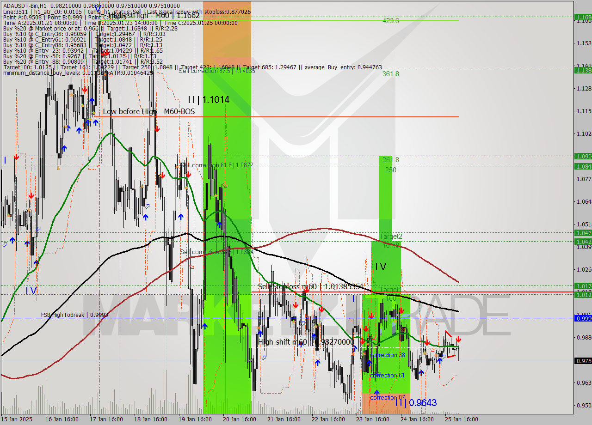592x425 pixels.
Task: Click the green 1.047 price axis tag
Action: pyautogui.click(x=583, y=233)
